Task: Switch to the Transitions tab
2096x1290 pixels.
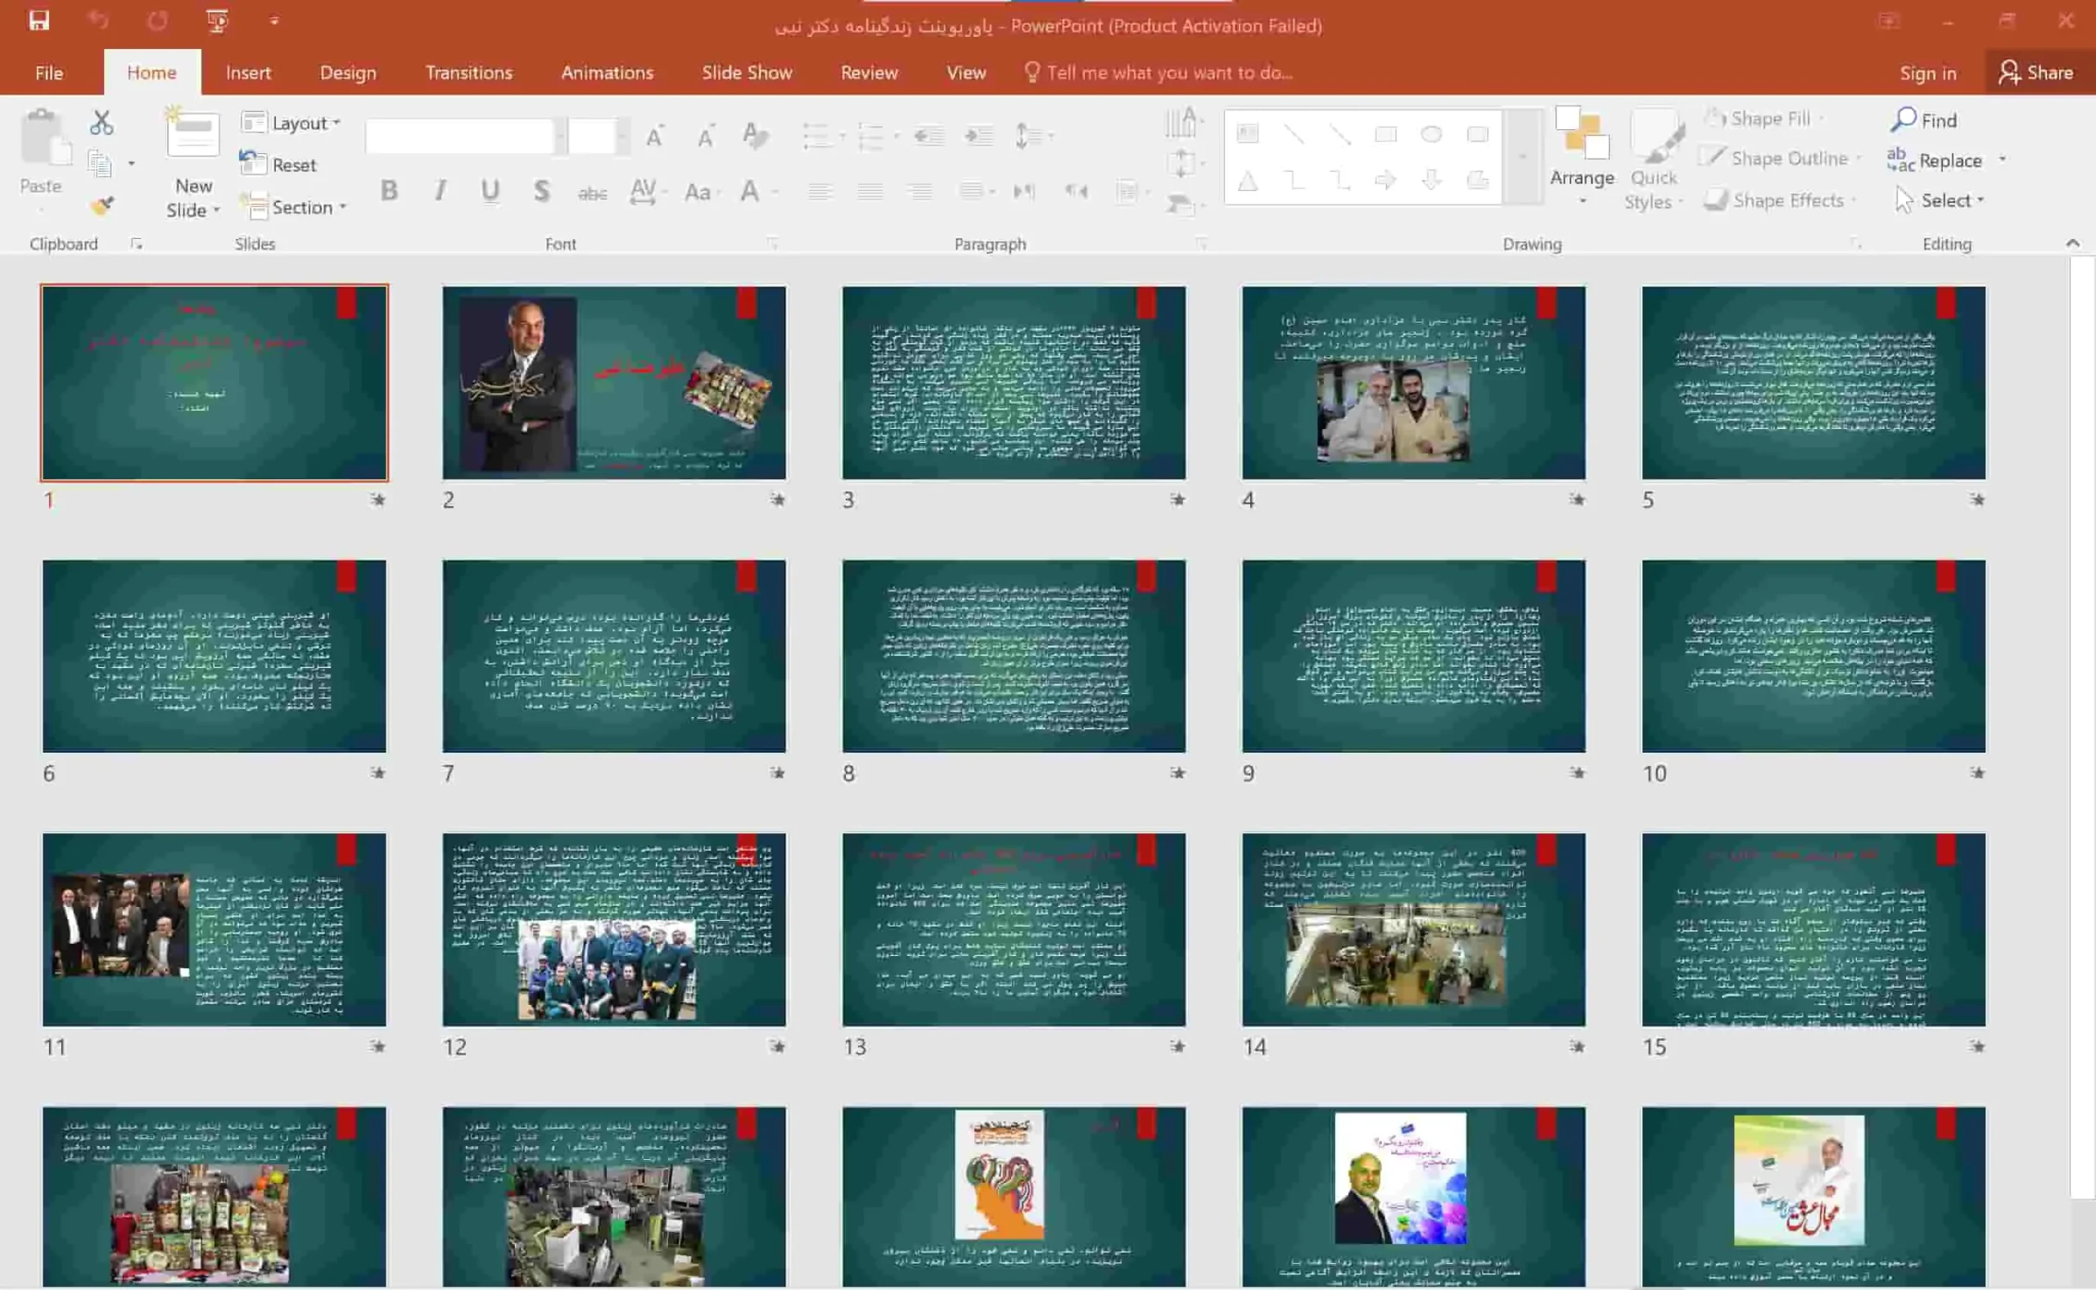Action: click(468, 73)
